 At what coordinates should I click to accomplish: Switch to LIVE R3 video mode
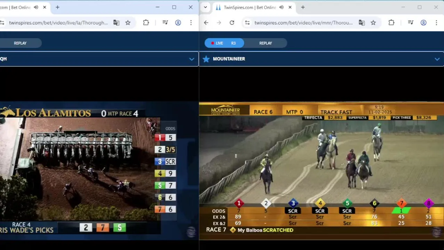coord(224,43)
